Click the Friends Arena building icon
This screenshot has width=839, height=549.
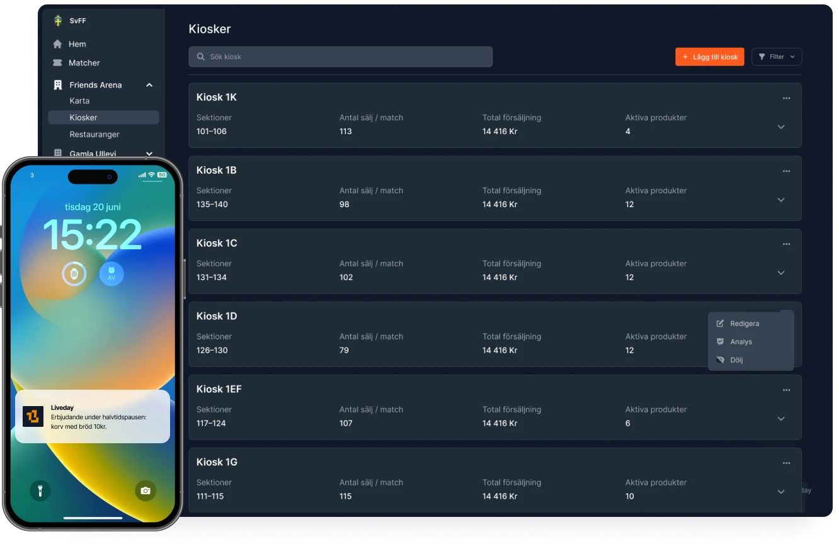point(58,85)
